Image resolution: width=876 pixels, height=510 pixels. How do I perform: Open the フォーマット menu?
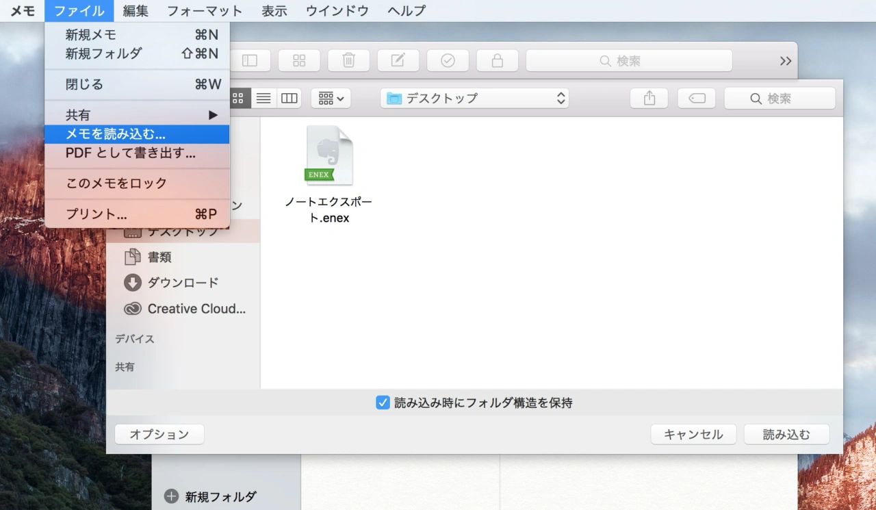click(204, 10)
